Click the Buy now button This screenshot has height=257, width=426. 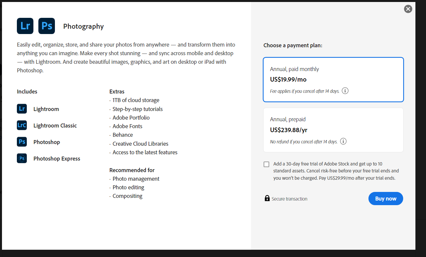(x=385, y=198)
